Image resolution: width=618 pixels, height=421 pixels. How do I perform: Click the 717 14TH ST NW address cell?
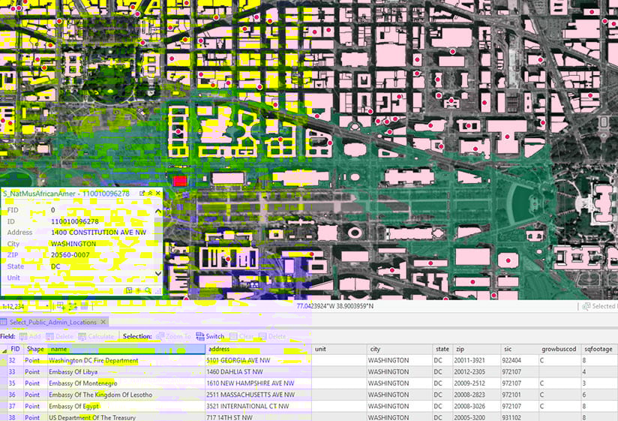[259, 416]
